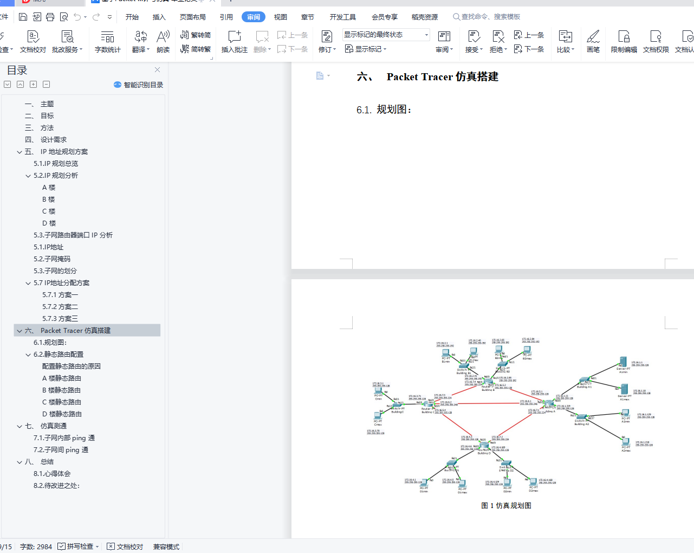The height and width of the screenshot is (553, 694).
Task: Switch to the 引用 ribbon tab
Action: [226, 17]
